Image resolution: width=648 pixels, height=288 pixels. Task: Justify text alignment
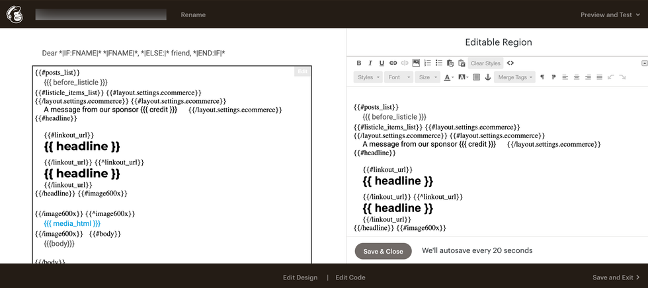pos(600,77)
